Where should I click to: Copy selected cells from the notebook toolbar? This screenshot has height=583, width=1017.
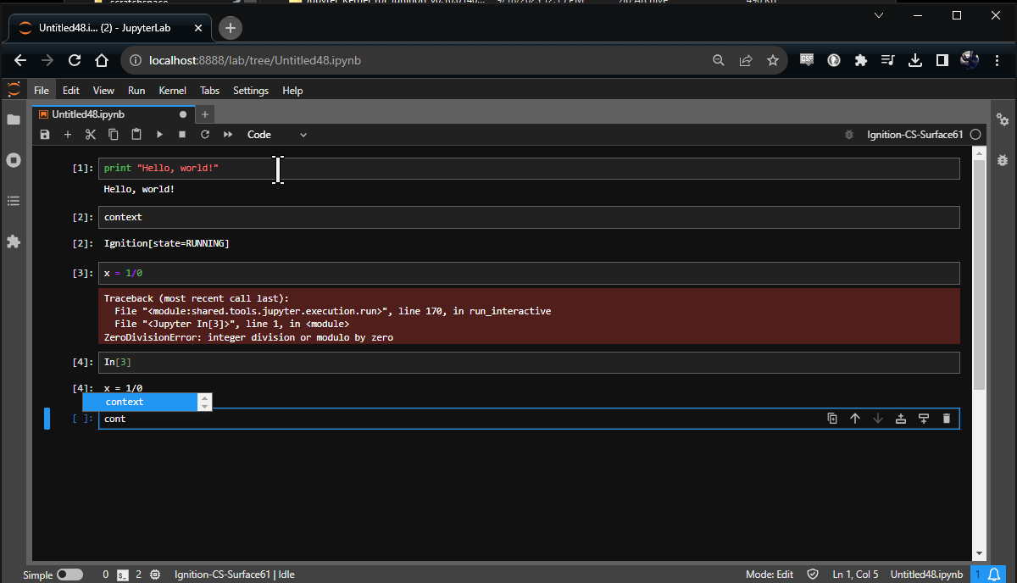[114, 135]
